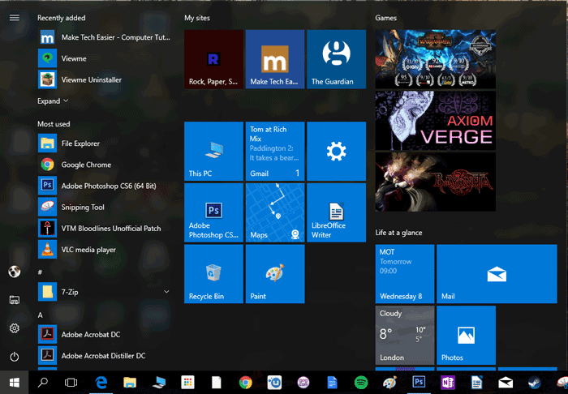Open the Rock, Paper, S... site tile

pyautogui.click(x=213, y=59)
